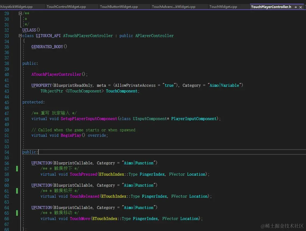Click the UCLASS() macro on line 32
Screen dimensions: 306x231
pyautogui.click(x=31, y=30)
